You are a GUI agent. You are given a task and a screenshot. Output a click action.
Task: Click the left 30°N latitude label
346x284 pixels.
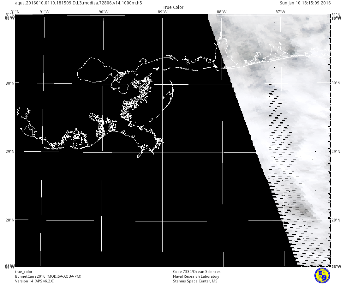tap(10, 83)
